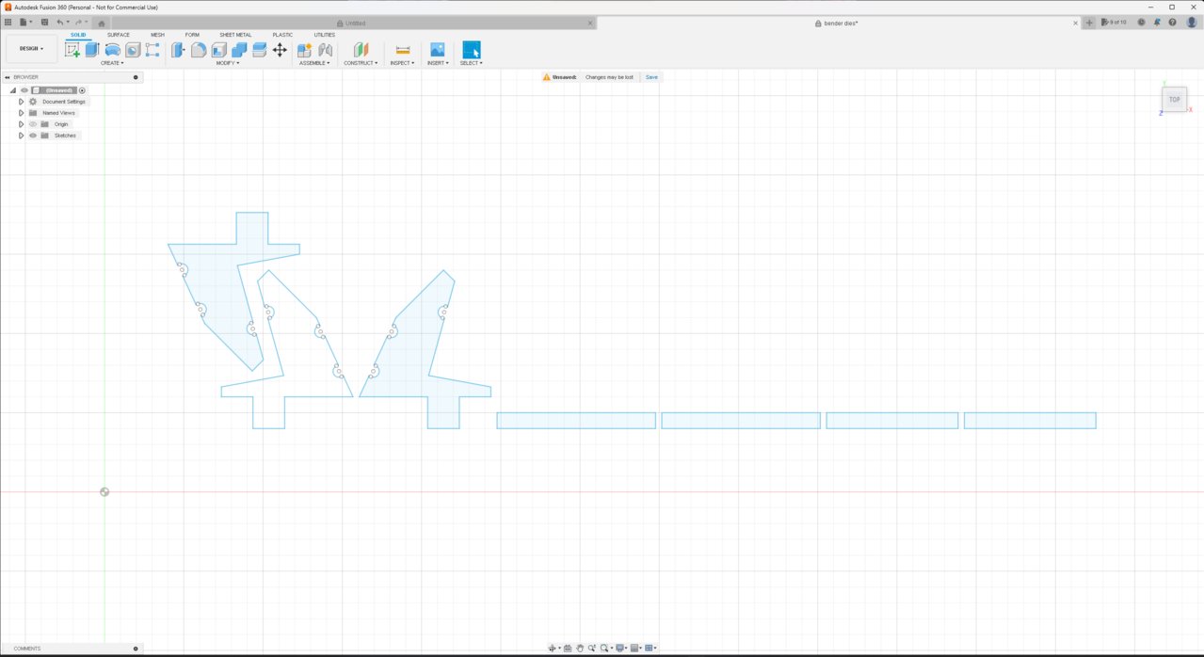The width and height of the screenshot is (1204, 657).
Task: Select the Create Form tool
Action: 153,50
